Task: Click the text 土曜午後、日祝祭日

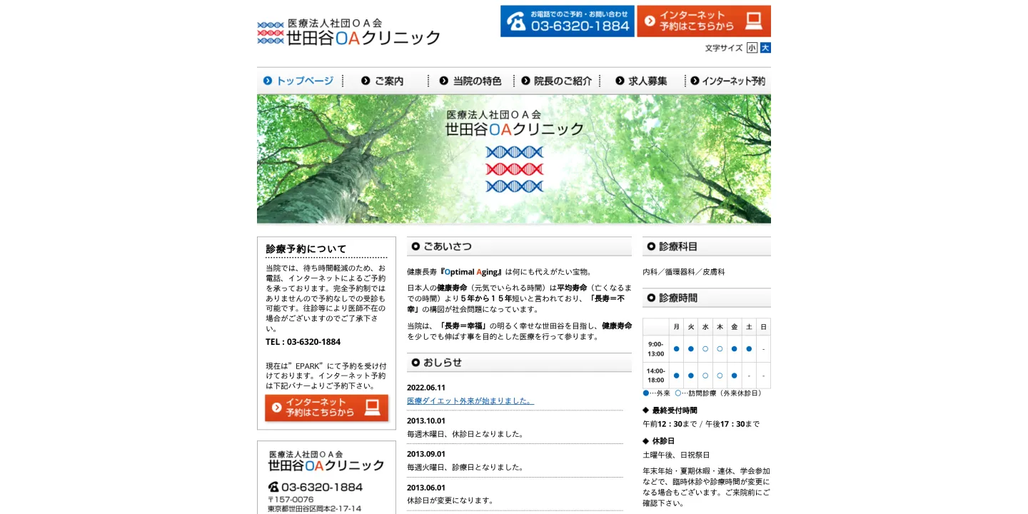Action: coord(677,455)
